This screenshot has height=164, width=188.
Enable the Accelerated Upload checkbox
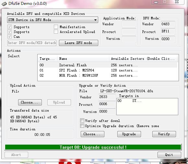pyautogui.click(x=56, y=32)
